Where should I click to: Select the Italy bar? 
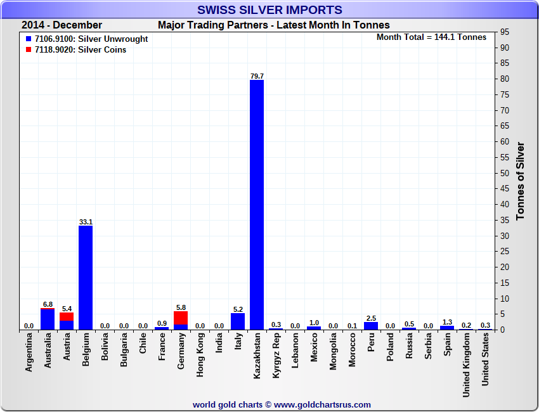point(238,321)
